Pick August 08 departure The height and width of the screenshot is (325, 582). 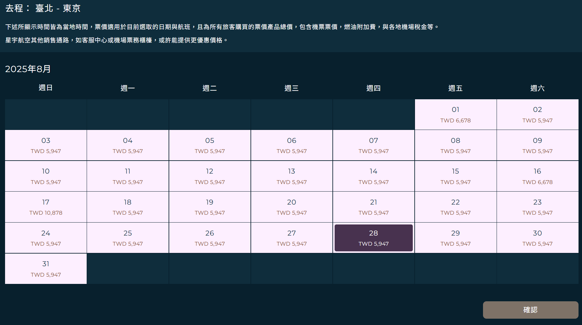(x=455, y=145)
